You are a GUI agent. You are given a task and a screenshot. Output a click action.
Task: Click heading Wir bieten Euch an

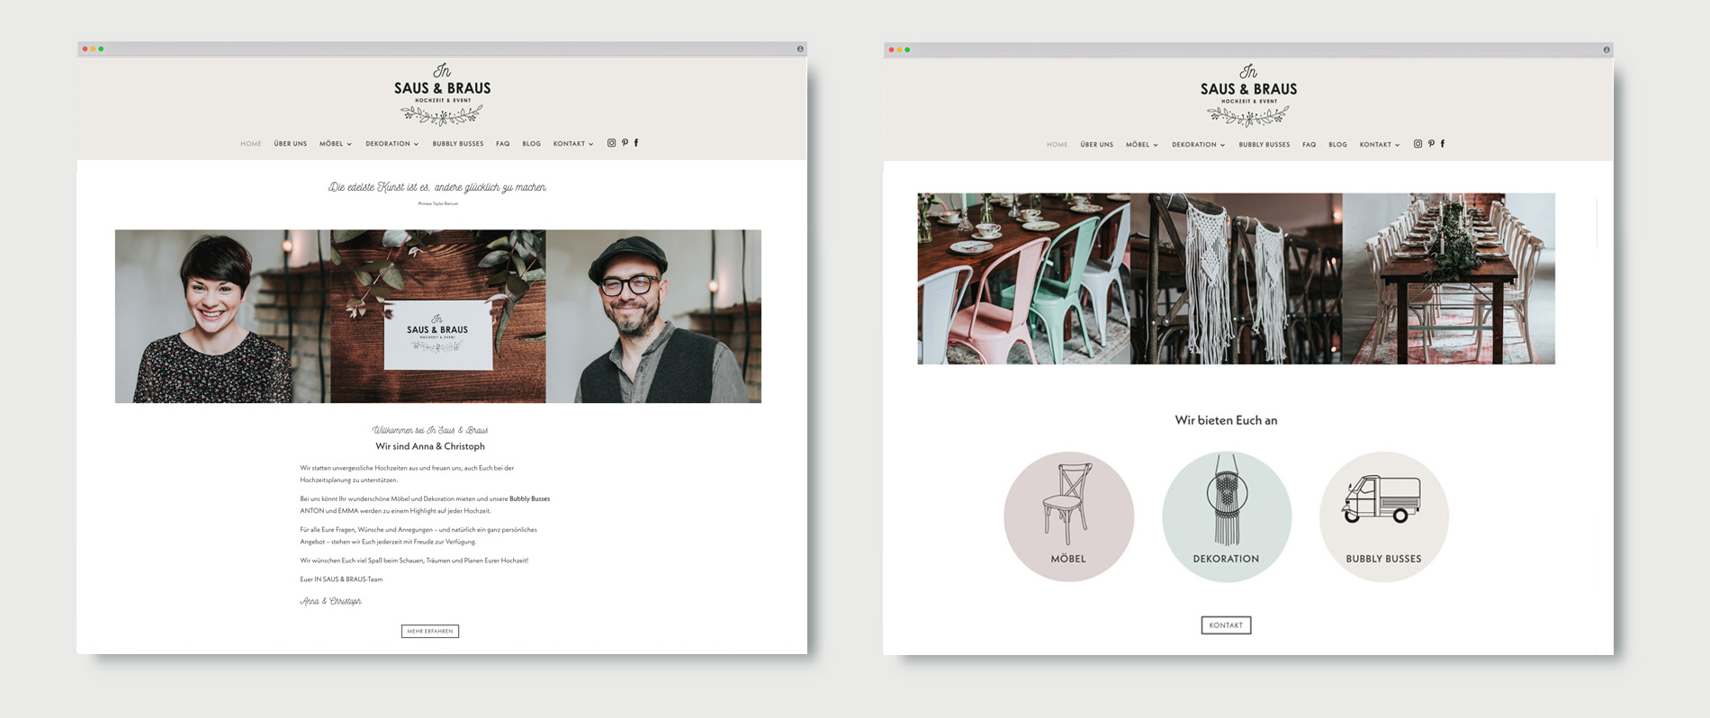(1226, 420)
